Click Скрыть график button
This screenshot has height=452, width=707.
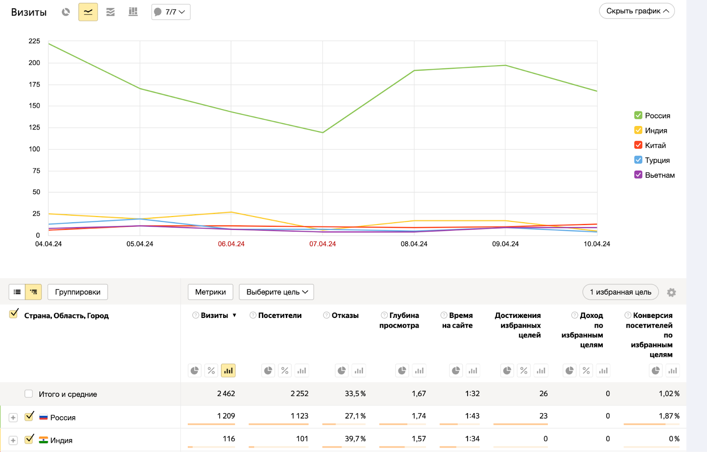[637, 11]
